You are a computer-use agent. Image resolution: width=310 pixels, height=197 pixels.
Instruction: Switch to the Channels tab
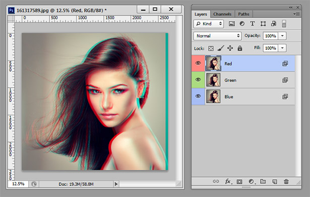tap(222, 14)
